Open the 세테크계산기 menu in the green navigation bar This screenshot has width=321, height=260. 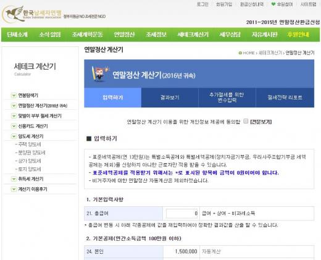click(193, 35)
